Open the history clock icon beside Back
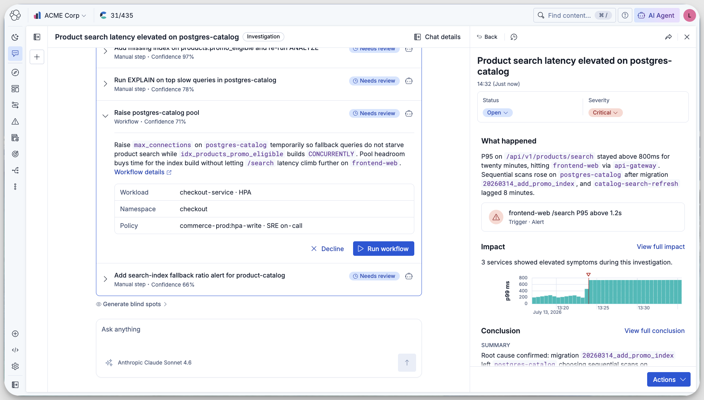704x400 pixels. click(x=514, y=37)
